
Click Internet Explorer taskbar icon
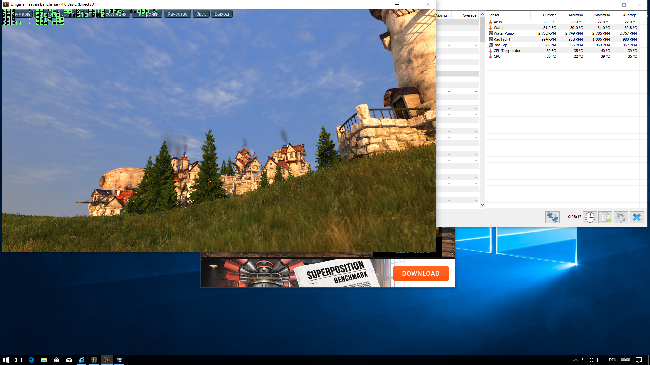pos(82,360)
